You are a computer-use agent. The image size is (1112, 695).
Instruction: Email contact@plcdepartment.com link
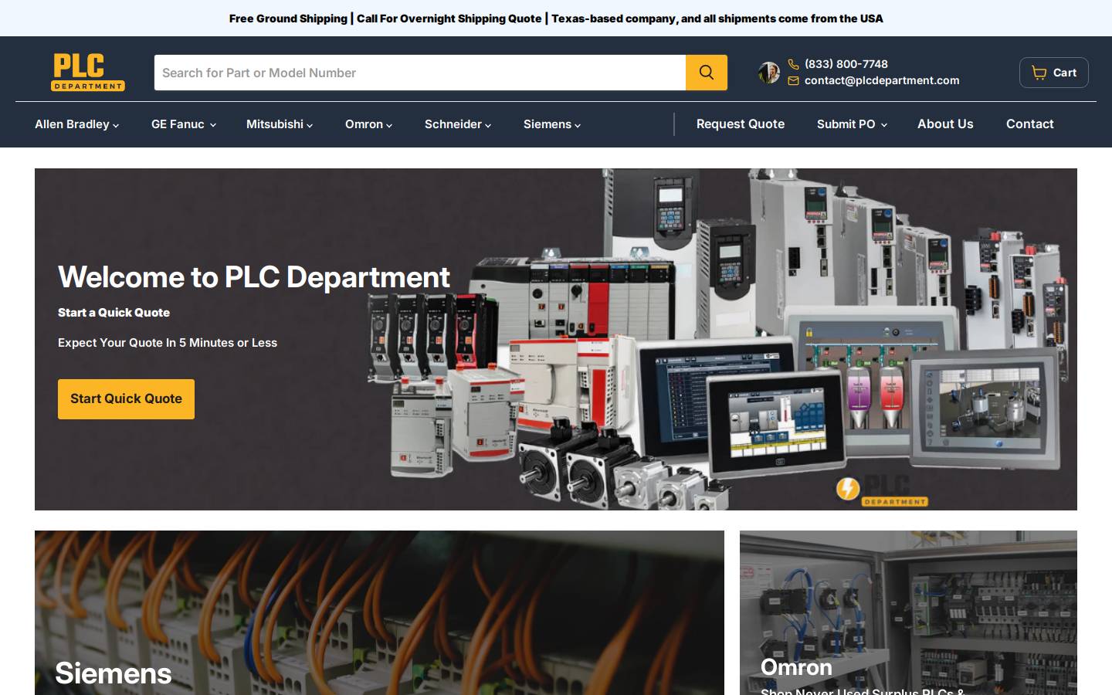pyautogui.click(x=882, y=80)
